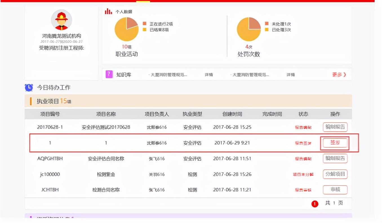
Task: Click the 4次 count under the pie chart
Action: [249, 47]
